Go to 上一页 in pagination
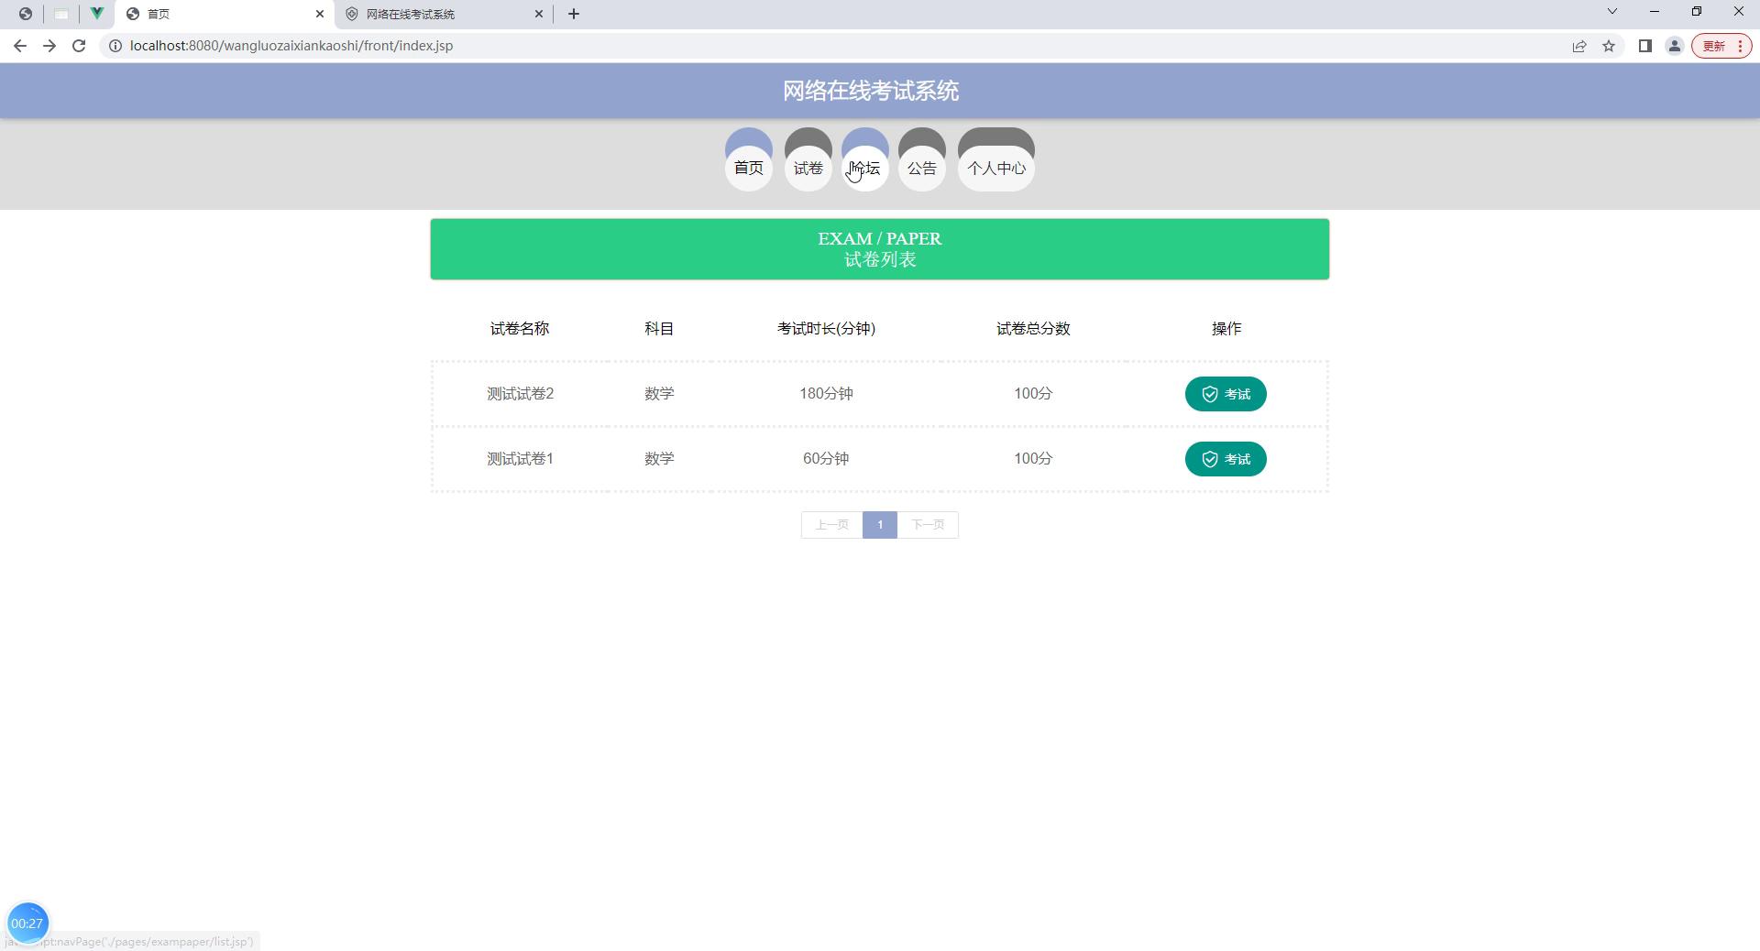 (832, 525)
